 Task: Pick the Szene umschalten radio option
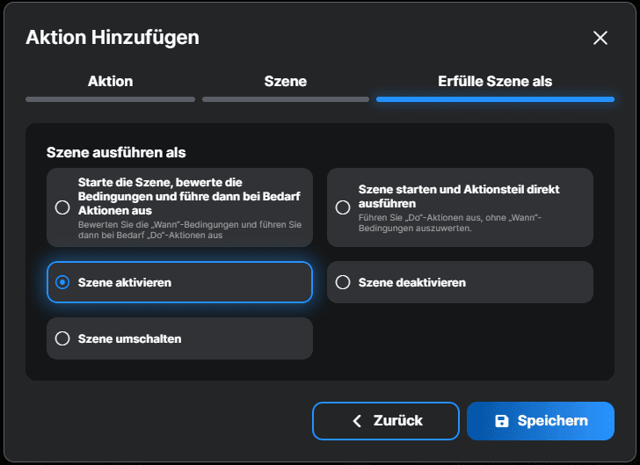click(62, 338)
